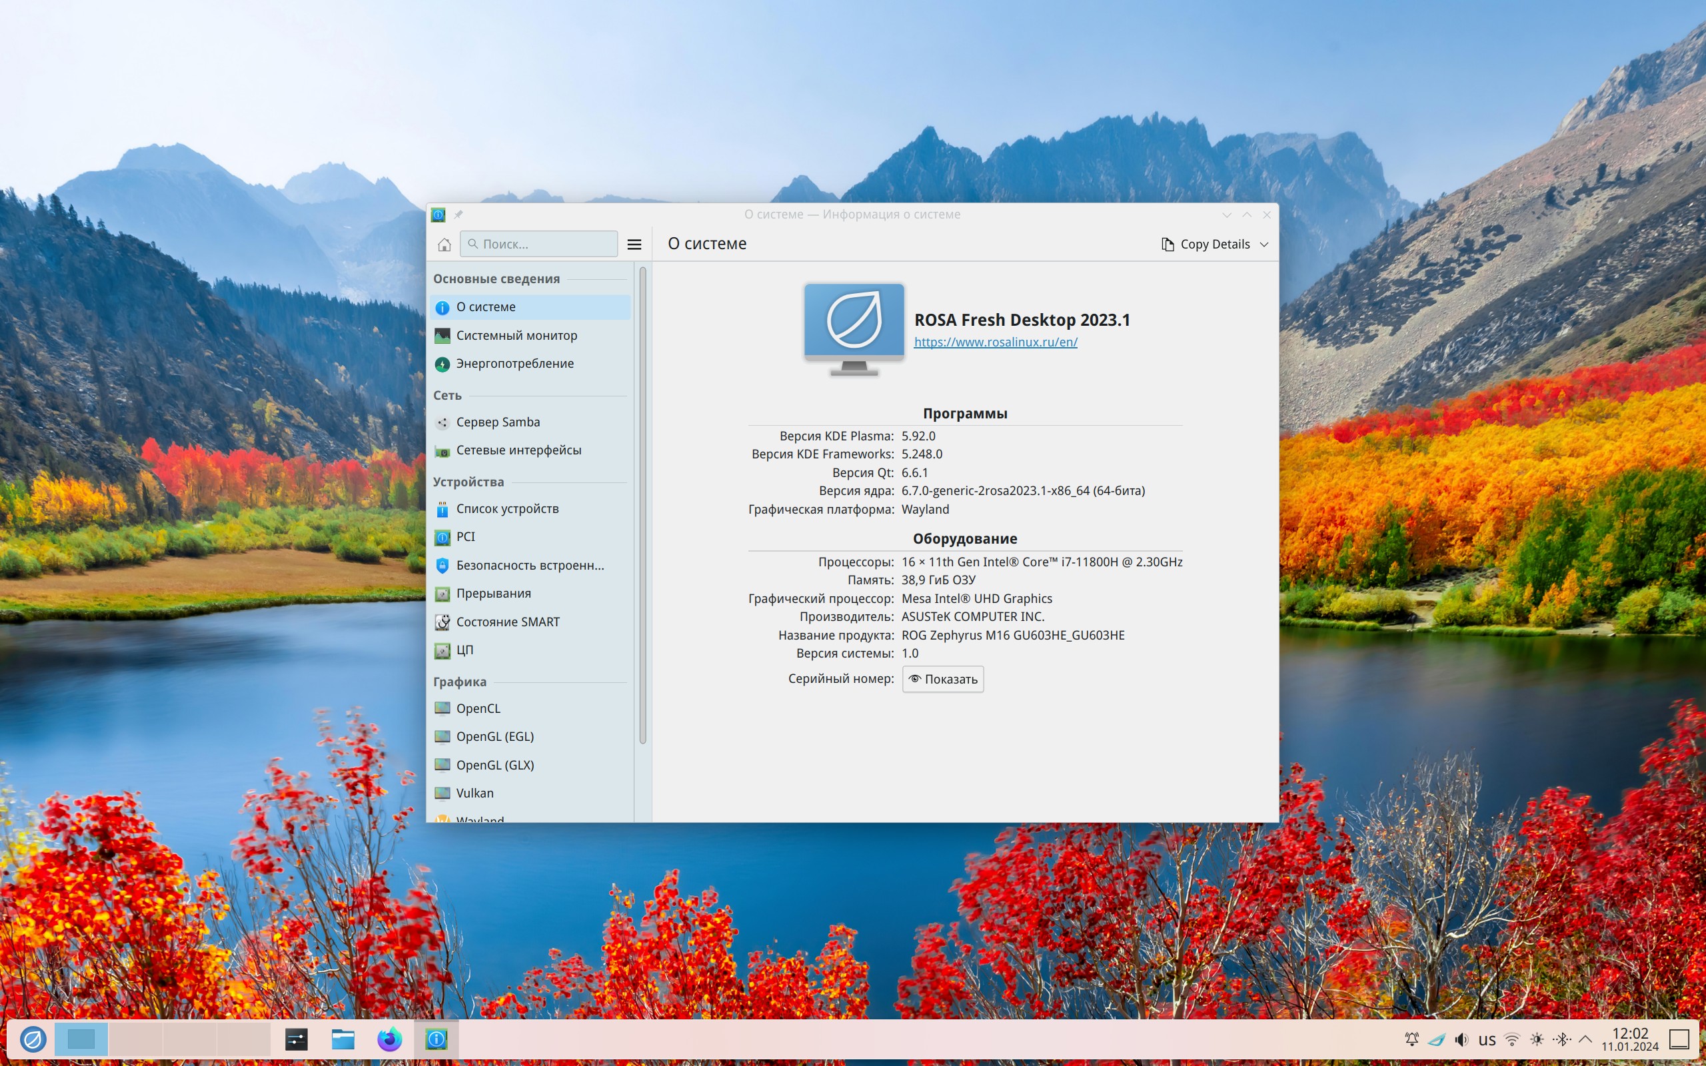Expand hidden system tray icons arrow
The width and height of the screenshot is (1706, 1066).
1585,1039
